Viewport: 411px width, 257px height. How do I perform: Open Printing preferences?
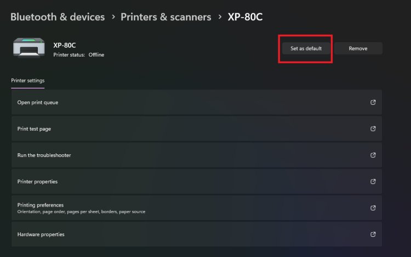pos(197,208)
